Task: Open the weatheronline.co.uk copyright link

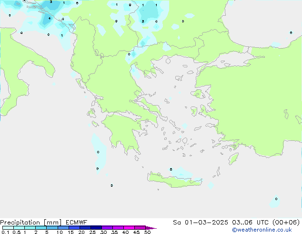Action: 262,230
